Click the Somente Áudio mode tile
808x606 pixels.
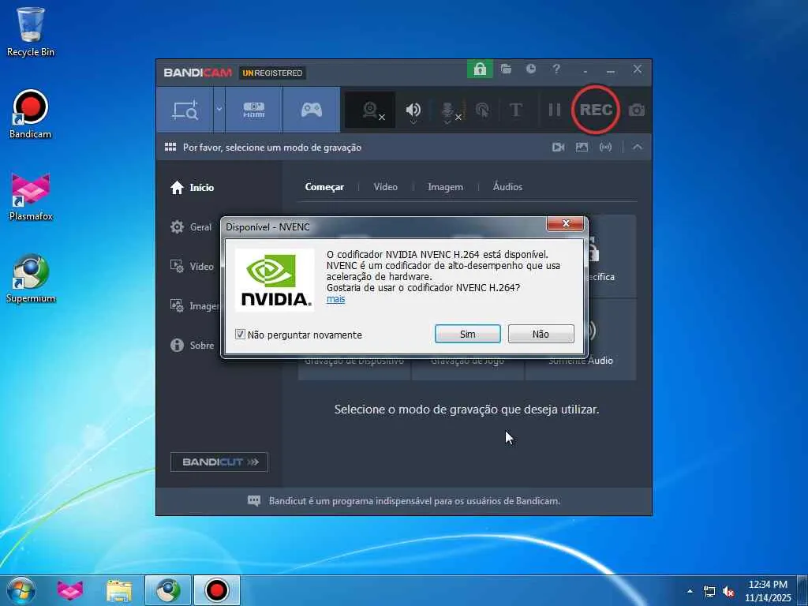tap(580, 339)
